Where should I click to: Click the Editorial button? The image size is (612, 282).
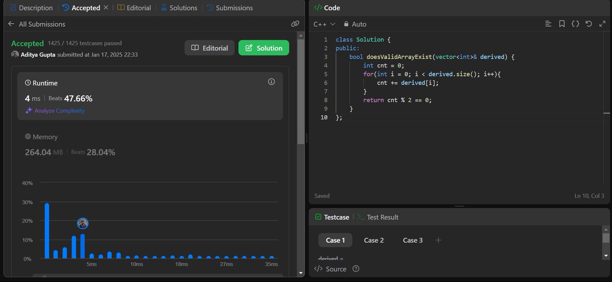[210, 48]
